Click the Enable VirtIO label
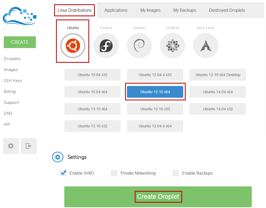266x208 pixels. point(82,173)
